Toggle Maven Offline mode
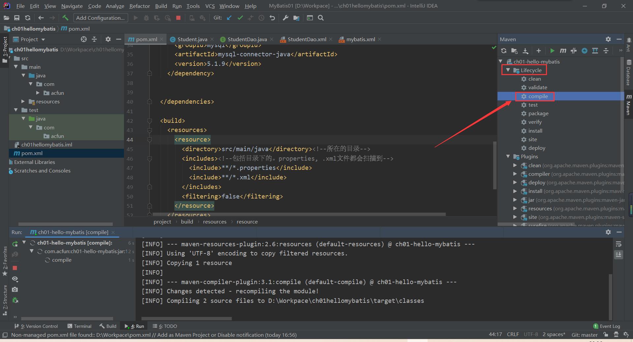This screenshot has width=633, height=342. 574,51
